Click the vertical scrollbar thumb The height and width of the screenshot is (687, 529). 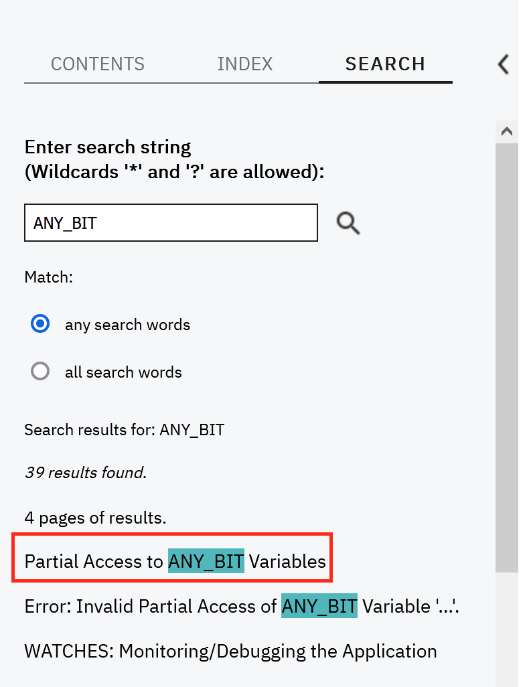click(x=507, y=357)
